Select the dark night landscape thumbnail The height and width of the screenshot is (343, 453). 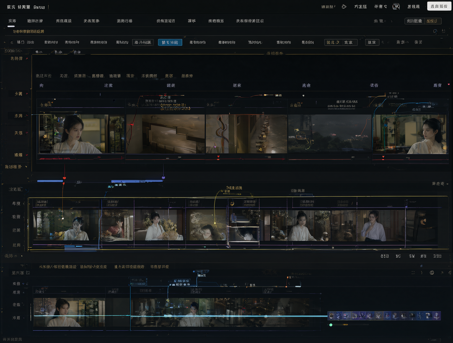tap(330, 133)
